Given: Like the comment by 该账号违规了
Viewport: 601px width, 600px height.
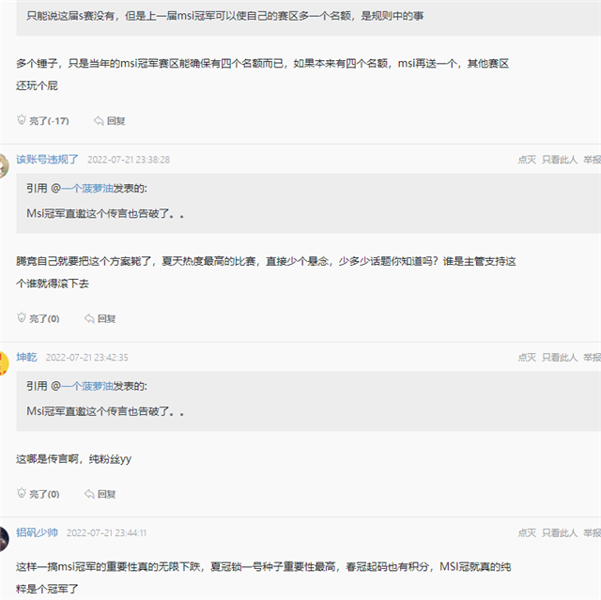Looking at the screenshot, I should point(23,318).
